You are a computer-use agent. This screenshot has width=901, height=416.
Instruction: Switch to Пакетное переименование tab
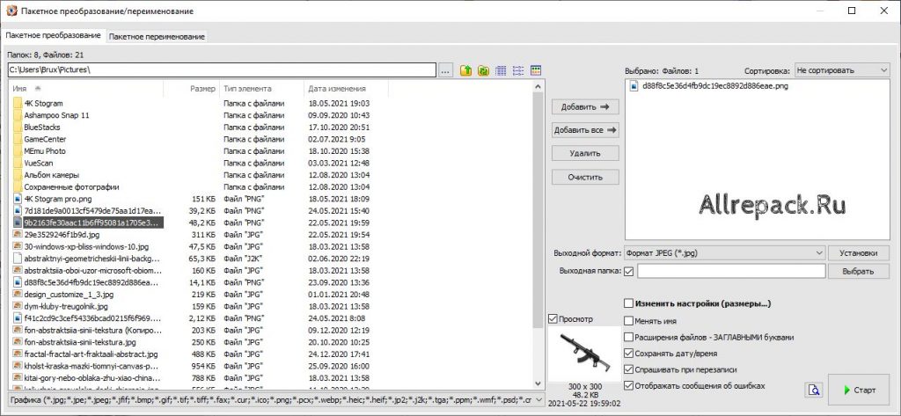(x=157, y=37)
